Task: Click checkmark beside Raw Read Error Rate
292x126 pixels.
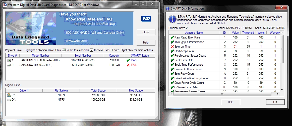Action: pyautogui.click(x=172, y=37)
